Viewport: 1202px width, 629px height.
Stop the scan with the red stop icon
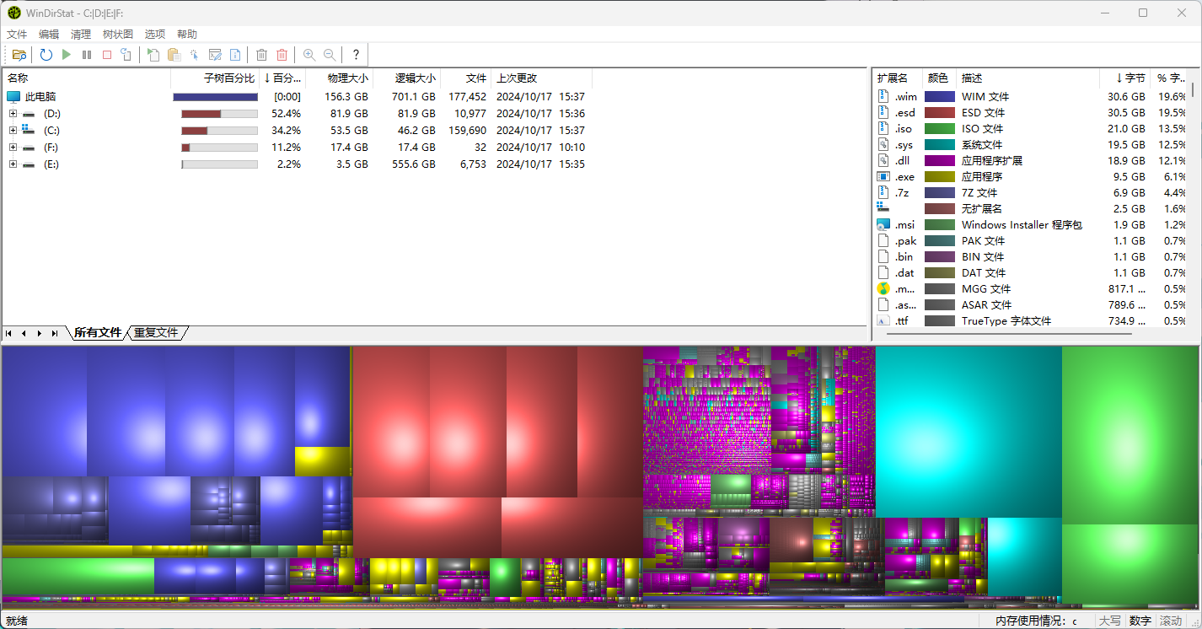107,54
